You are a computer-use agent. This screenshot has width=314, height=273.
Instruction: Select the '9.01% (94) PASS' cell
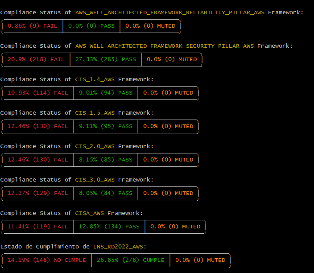coord(106,93)
